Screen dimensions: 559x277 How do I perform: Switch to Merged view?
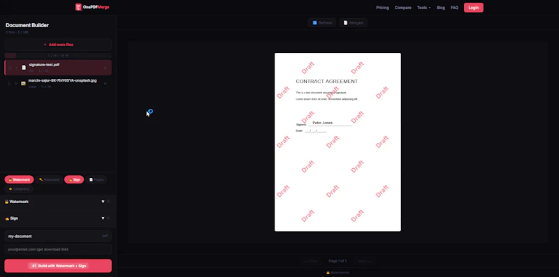[353, 23]
